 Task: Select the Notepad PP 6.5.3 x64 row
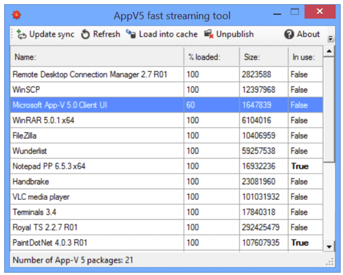coord(167,166)
